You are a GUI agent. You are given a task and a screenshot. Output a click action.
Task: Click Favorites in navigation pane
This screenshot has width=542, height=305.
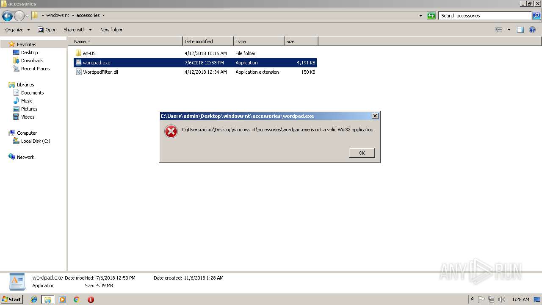26,44
